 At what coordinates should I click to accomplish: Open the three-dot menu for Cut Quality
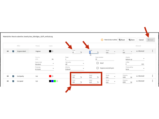152,76
